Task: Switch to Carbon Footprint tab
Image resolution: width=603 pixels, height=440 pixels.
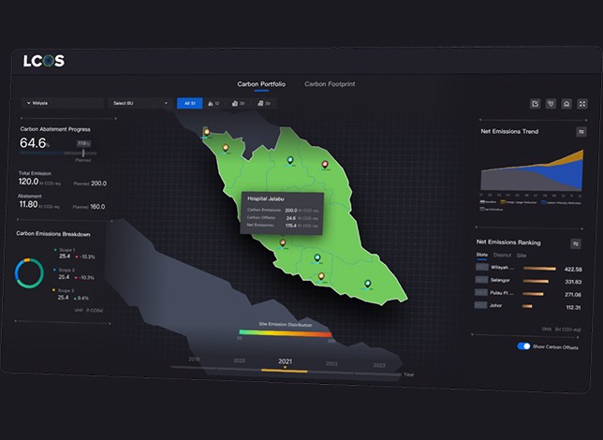Action: point(330,84)
